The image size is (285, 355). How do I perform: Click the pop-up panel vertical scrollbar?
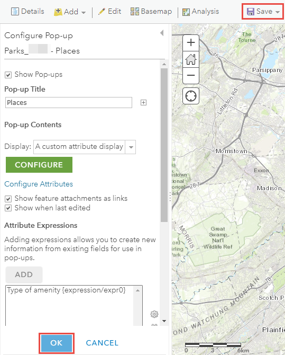click(164, 145)
